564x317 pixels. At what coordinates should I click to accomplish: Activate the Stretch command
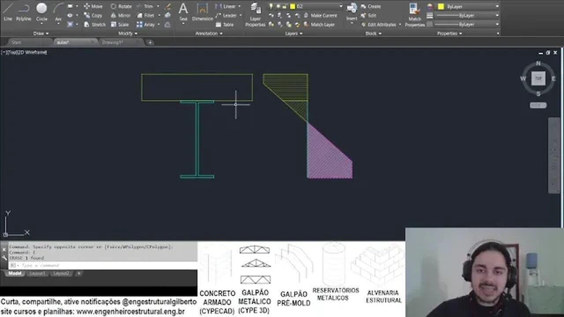click(x=94, y=25)
